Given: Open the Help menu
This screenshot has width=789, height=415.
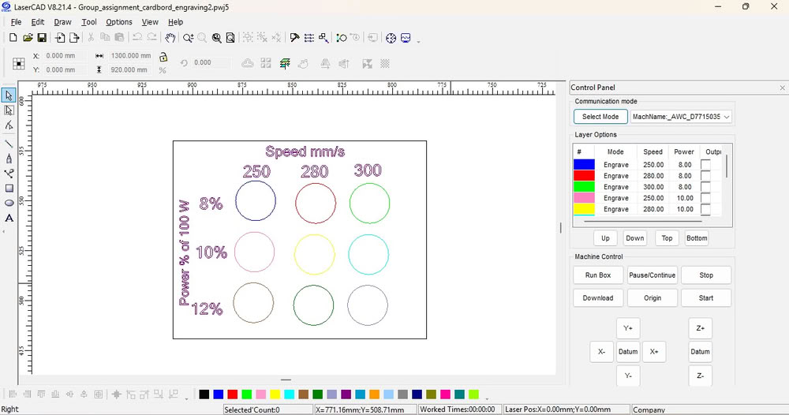Looking at the screenshot, I should 176,22.
